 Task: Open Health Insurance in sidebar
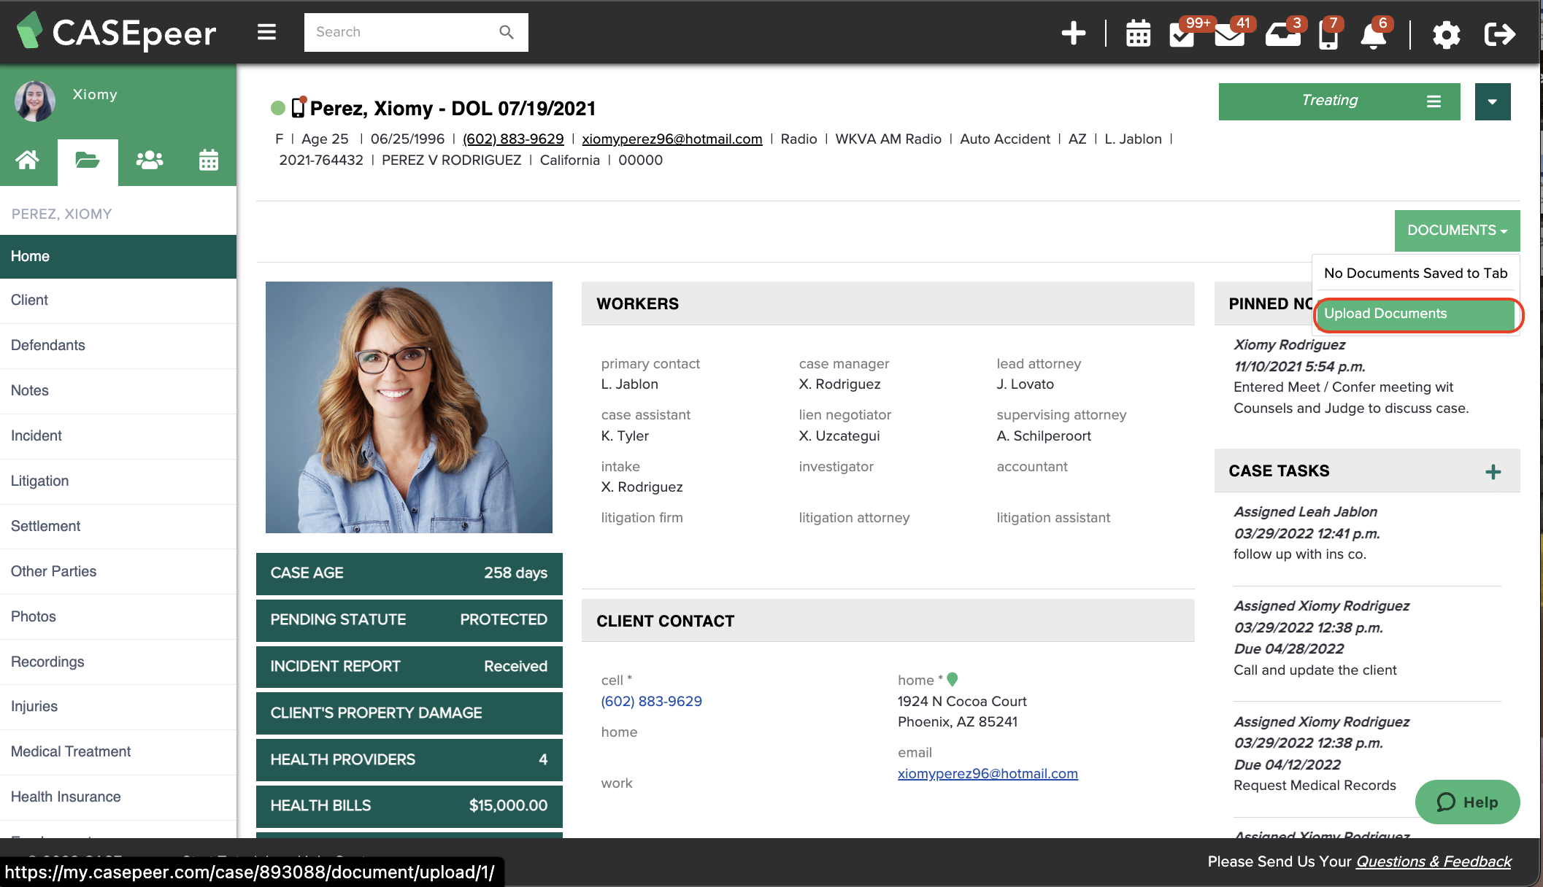click(x=118, y=797)
